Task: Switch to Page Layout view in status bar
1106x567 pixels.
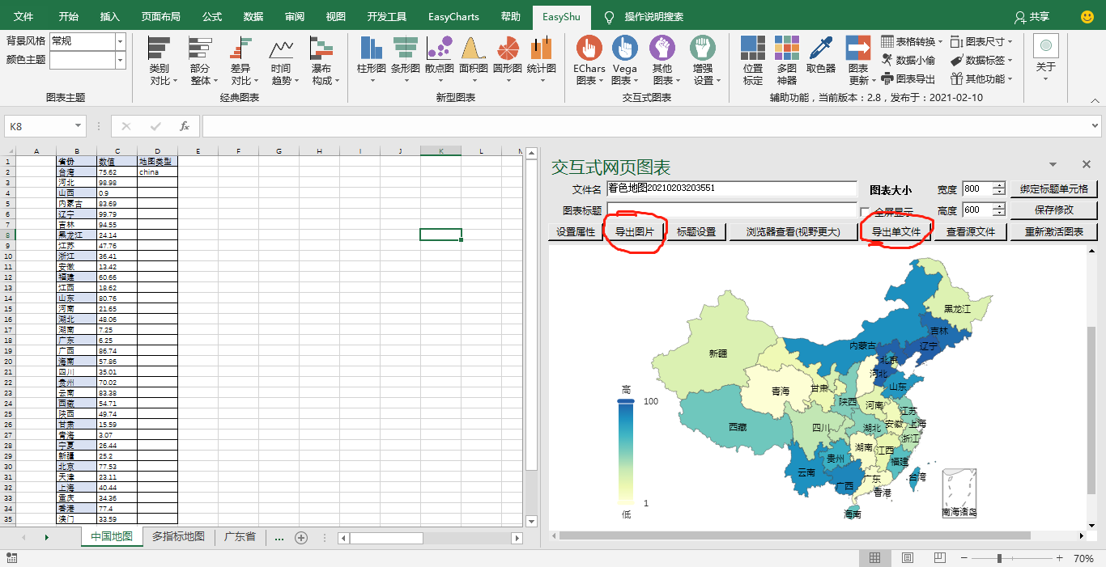Action: tap(907, 558)
